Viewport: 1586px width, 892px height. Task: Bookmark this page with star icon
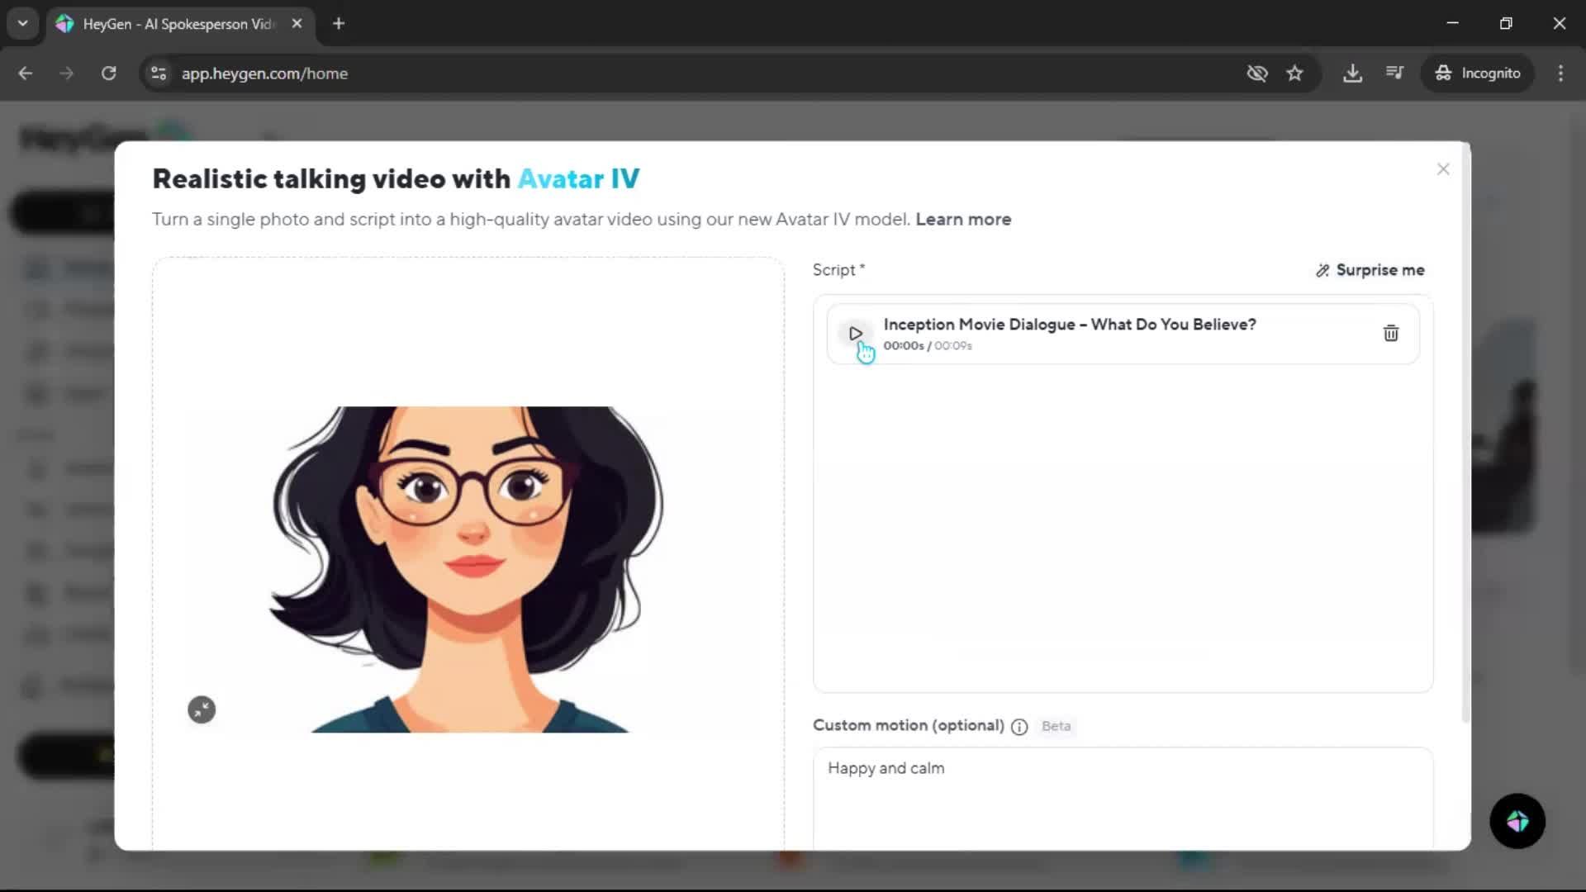coord(1294,74)
